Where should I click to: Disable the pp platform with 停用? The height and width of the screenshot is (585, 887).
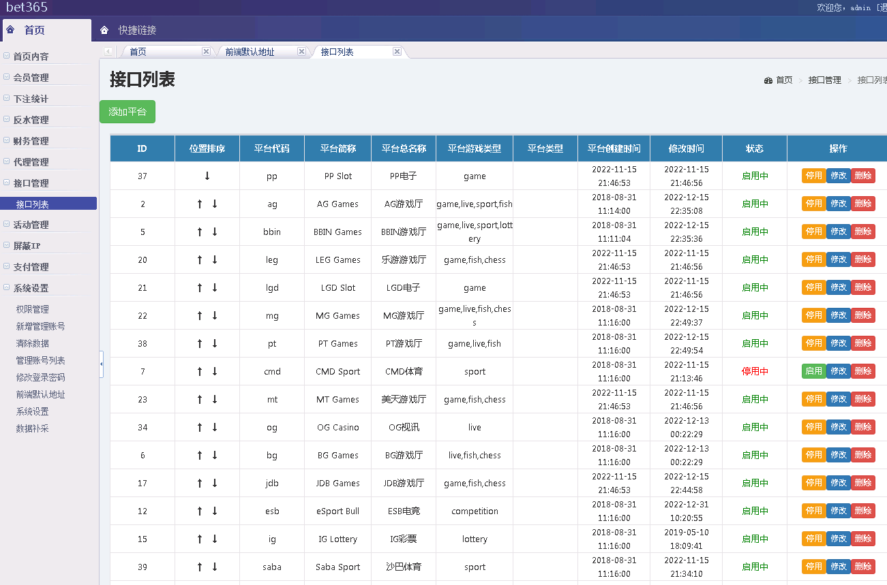click(x=814, y=176)
